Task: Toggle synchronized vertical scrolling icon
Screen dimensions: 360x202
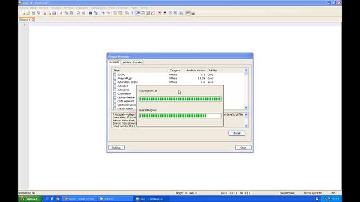Action: [115, 13]
